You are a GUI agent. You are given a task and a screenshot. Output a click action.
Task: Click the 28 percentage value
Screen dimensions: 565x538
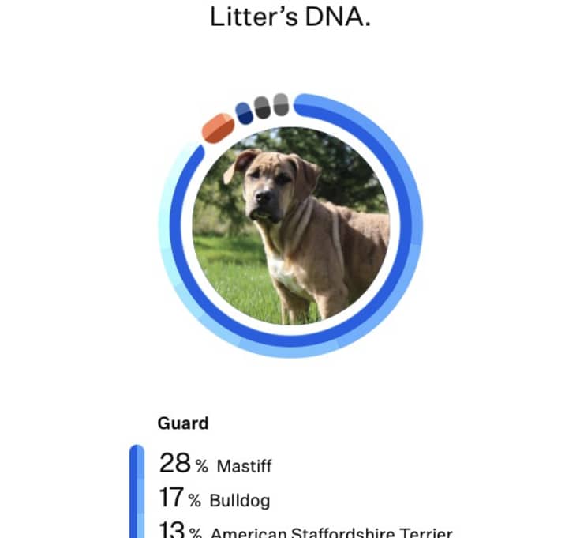point(174,463)
